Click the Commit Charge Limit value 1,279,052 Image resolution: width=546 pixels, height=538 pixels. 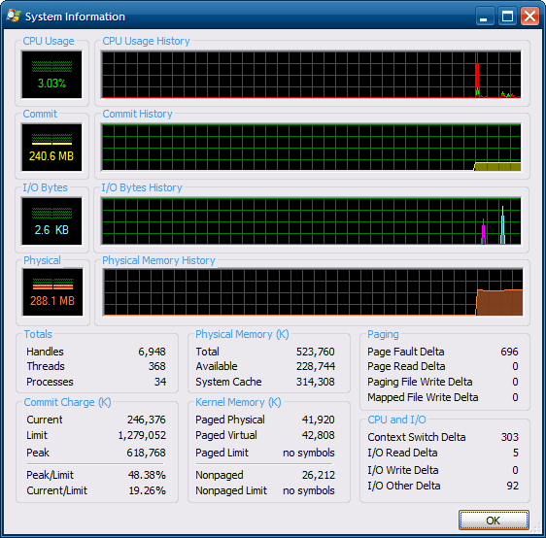142,435
